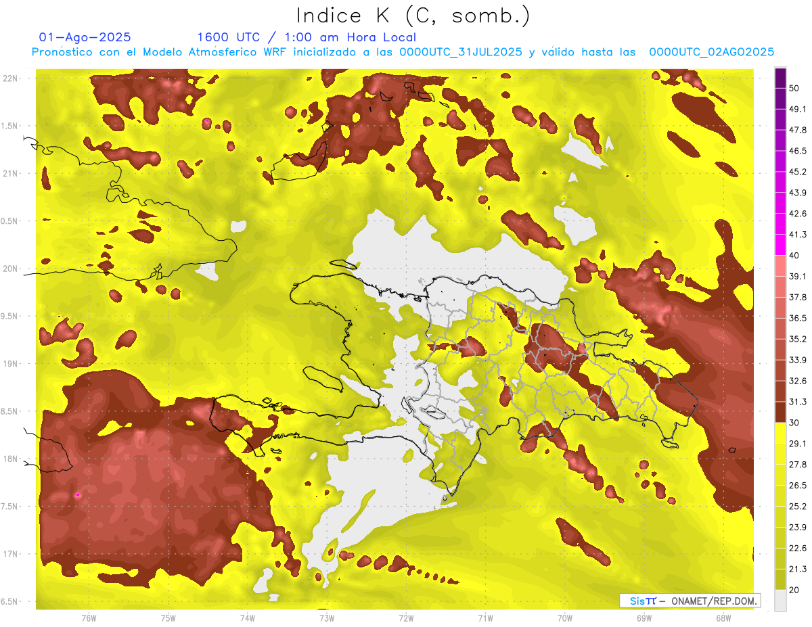Click the color scale value '41.3'

798,235
